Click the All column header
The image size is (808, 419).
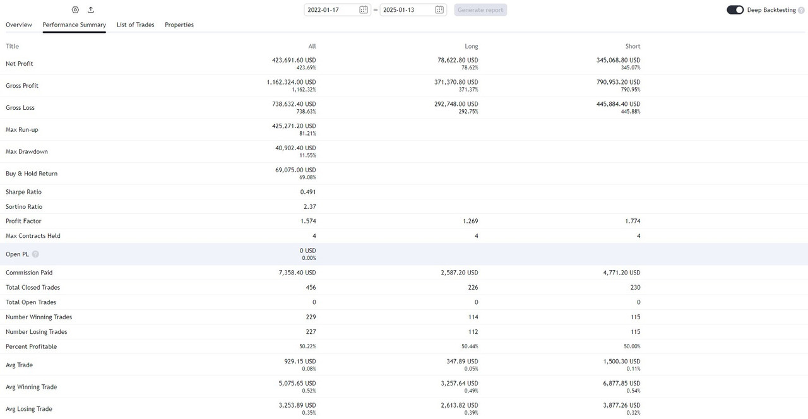point(312,46)
